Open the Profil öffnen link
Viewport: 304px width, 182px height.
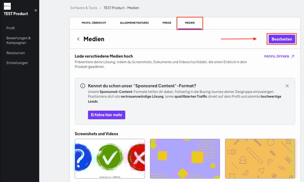276,57
